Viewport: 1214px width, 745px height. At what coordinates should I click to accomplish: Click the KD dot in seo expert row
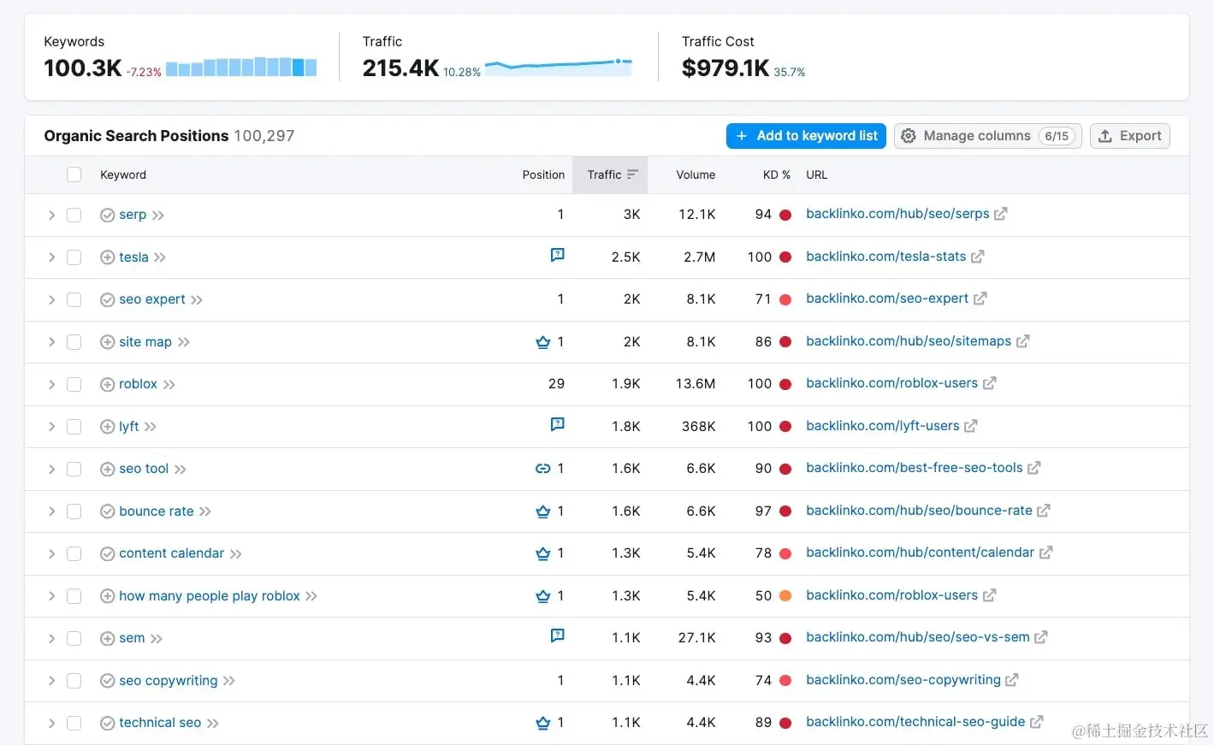pyautogui.click(x=785, y=299)
